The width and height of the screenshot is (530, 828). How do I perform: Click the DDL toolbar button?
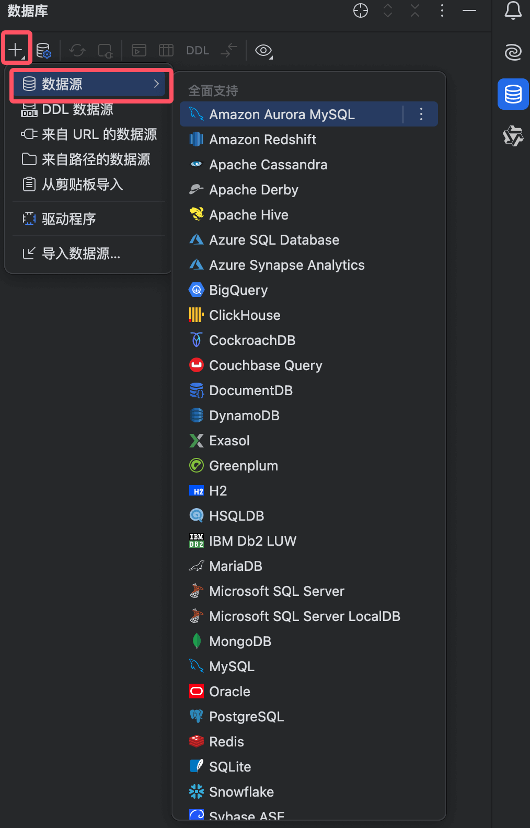pos(198,51)
